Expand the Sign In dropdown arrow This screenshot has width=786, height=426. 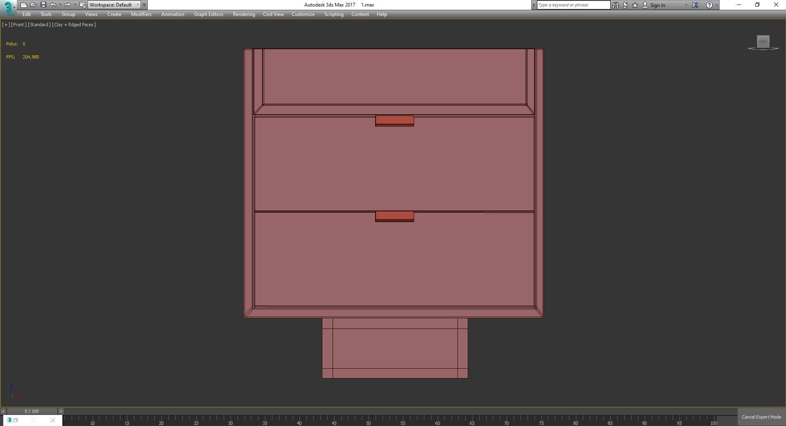point(686,5)
